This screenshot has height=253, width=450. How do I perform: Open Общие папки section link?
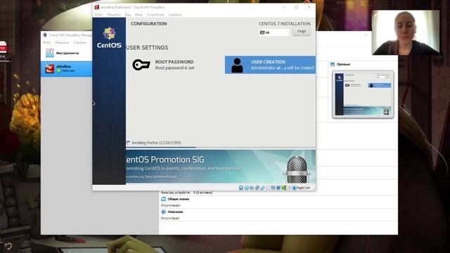coord(178,199)
